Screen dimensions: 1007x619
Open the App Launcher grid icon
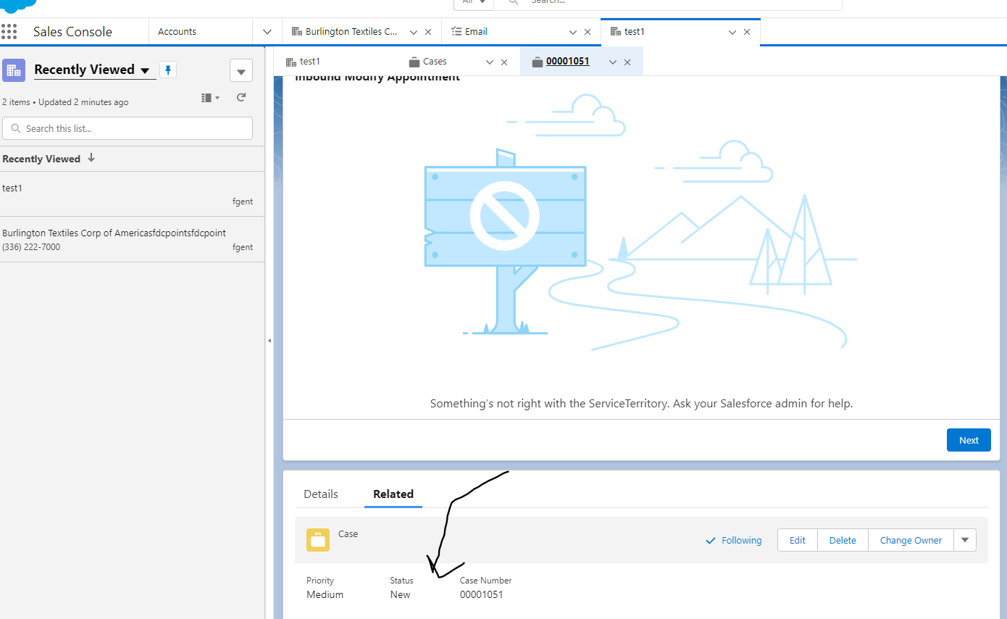[9, 32]
